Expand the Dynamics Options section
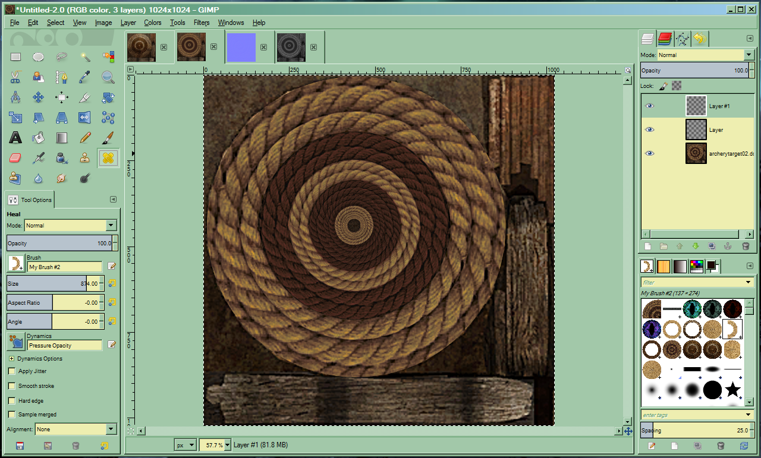Image resolution: width=761 pixels, height=458 pixels. tap(11, 358)
